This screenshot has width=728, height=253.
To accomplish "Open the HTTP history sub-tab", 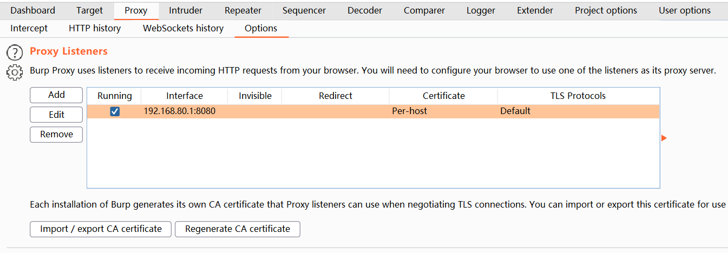I will click(95, 28).
